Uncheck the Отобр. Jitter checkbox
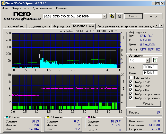The image size is (166, 134). [131, 90]
